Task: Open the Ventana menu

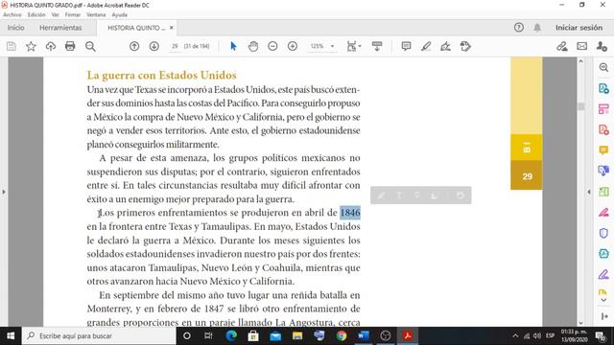Action: tap(96, 15)
